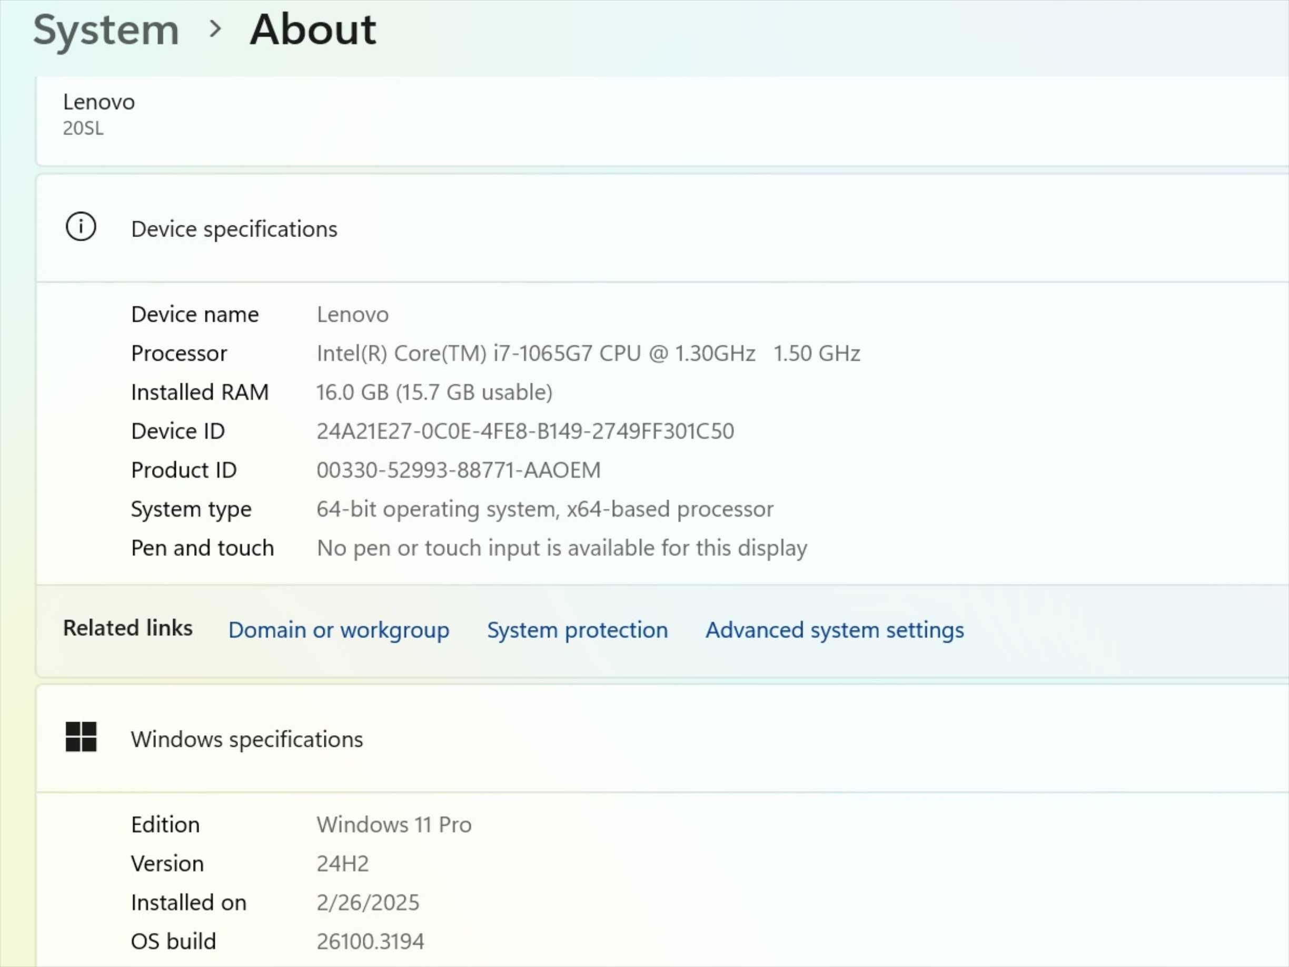Screen dimensions: 1289x967
Task: Click the Related links label
Action: coord(127,628)
